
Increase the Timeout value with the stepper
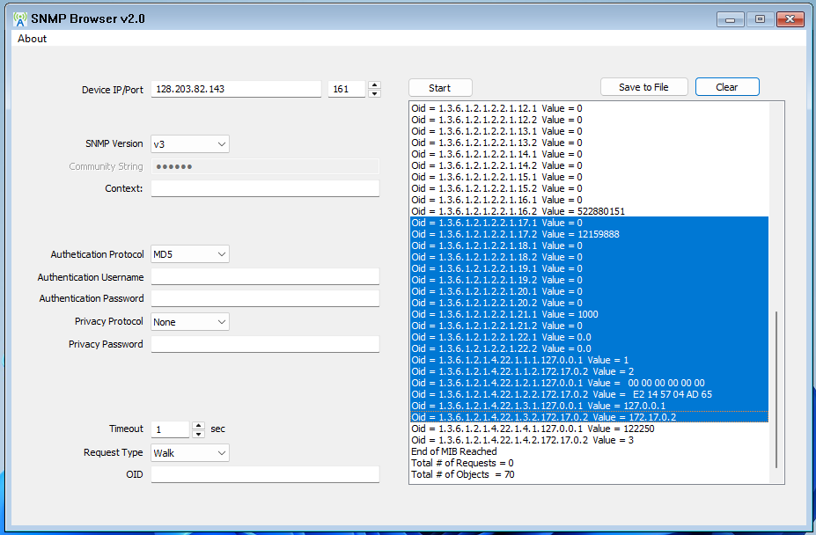point(200,425)
